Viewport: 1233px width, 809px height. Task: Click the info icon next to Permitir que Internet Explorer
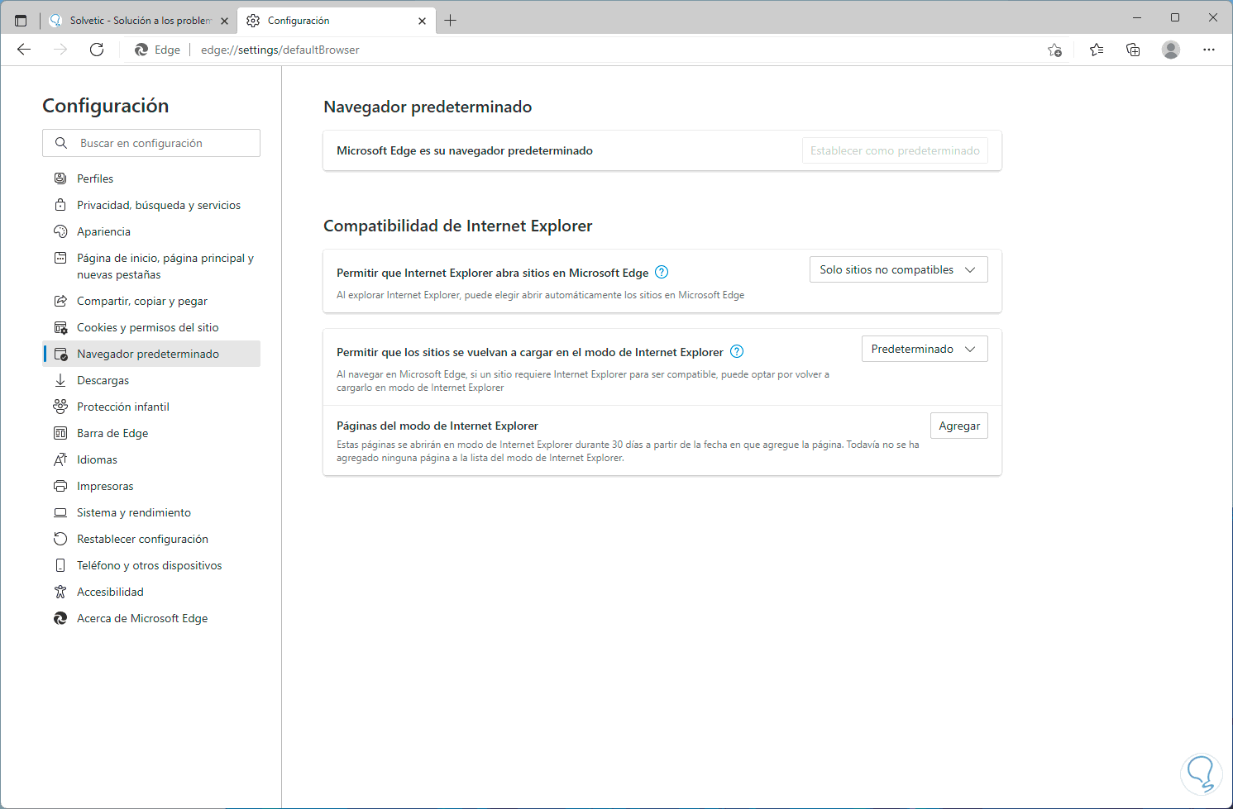click(x=662, y=273)
